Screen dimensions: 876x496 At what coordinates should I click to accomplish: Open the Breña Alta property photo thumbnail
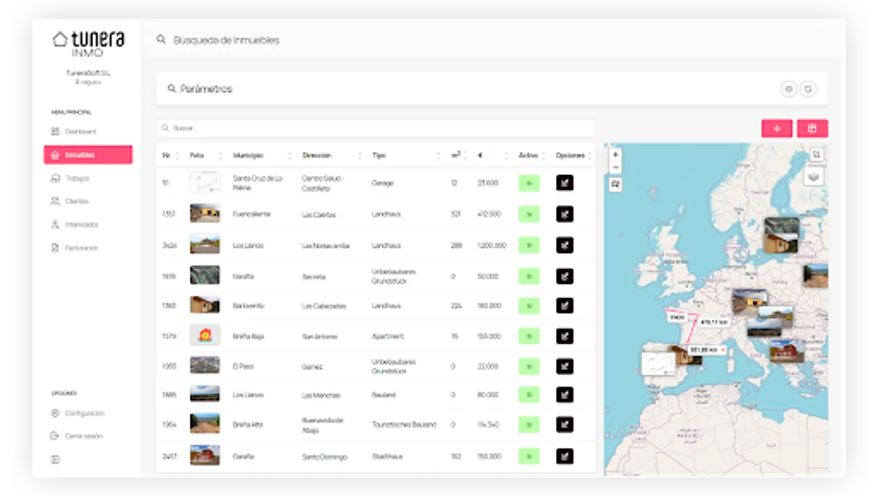click(205, 424)
